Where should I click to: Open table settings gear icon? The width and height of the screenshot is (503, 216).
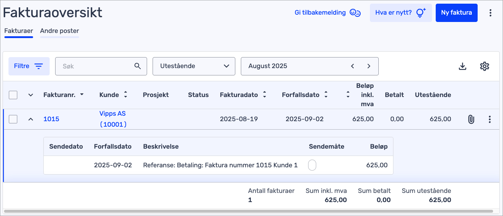[x=485, y=66]
